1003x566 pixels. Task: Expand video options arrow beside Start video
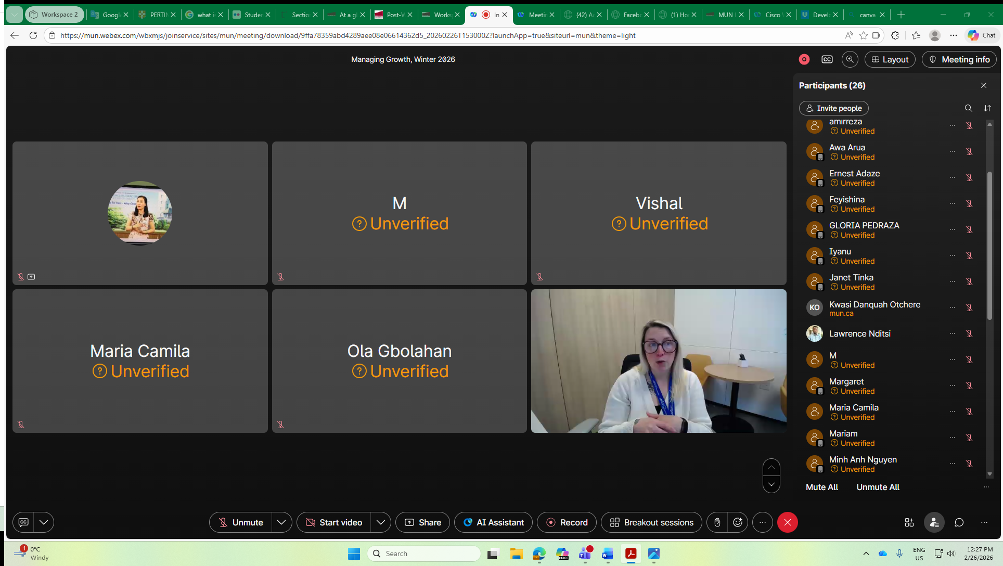(x=381, y=522)
